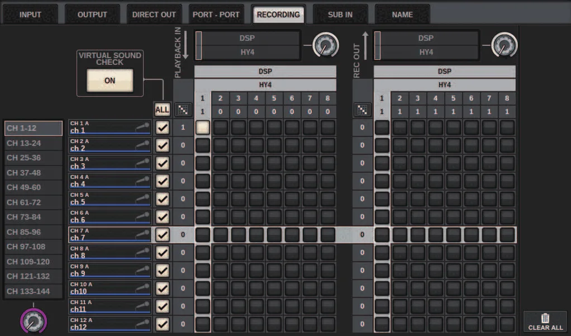Patch ch 8 to Playback In port 8
The width and height of the screenshot is (571, 336).
point(328,253)
